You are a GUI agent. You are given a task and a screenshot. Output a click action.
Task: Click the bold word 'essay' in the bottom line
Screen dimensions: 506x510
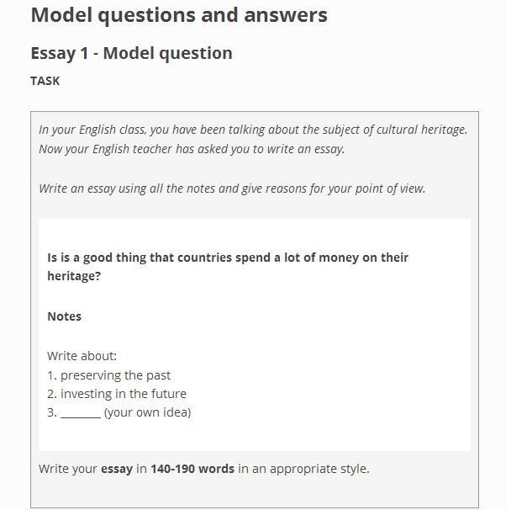(x=117, y=469)
